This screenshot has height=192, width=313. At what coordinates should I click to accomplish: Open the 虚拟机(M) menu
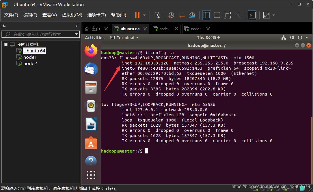pos(72,15)
